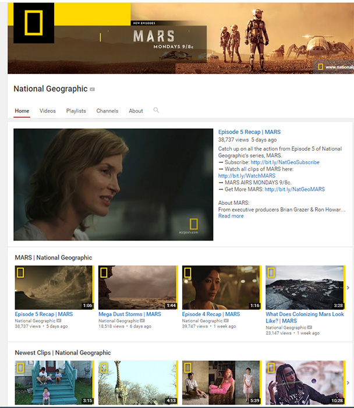Viewport: 354px width, 408px height.
Task: Expand description with Read more
Action: pyautogui.click(x=231, y=216)
